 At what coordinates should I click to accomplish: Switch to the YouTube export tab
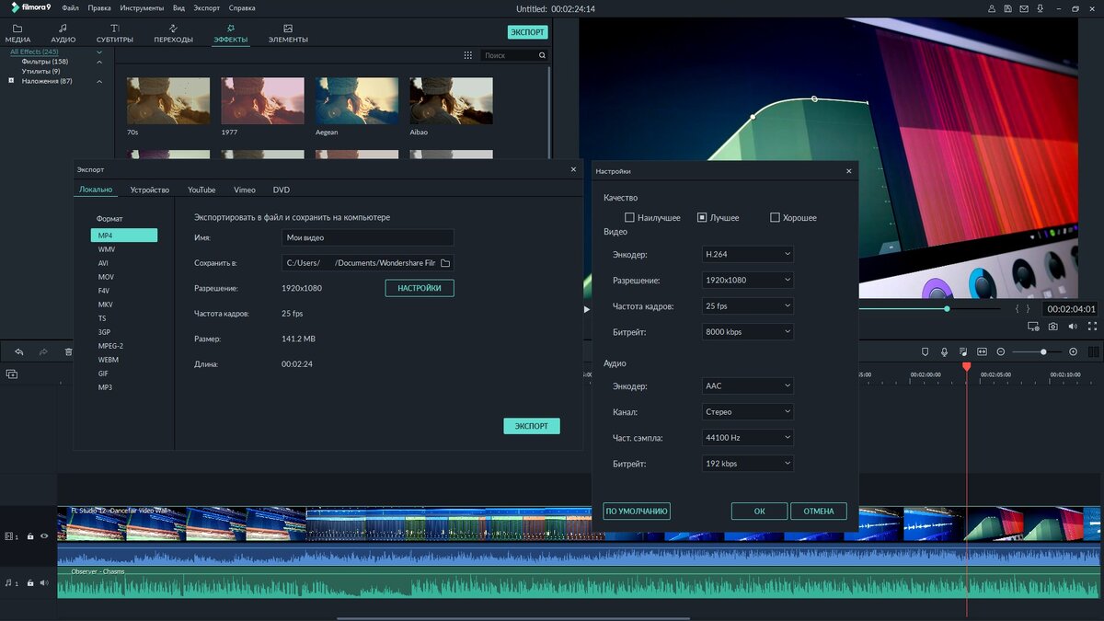coord(201,190)
